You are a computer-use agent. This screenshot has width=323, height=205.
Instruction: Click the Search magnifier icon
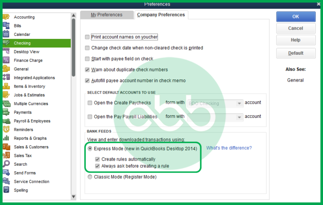6,164
